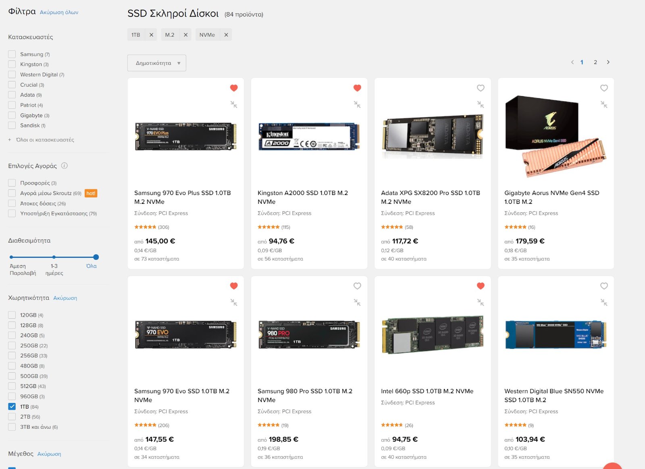Check the 3TB και άνω filter

tap(12, 427)
